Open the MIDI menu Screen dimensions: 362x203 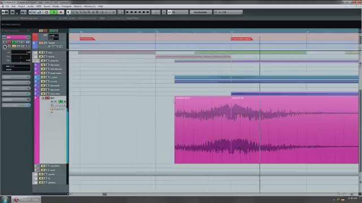[38, 6]
